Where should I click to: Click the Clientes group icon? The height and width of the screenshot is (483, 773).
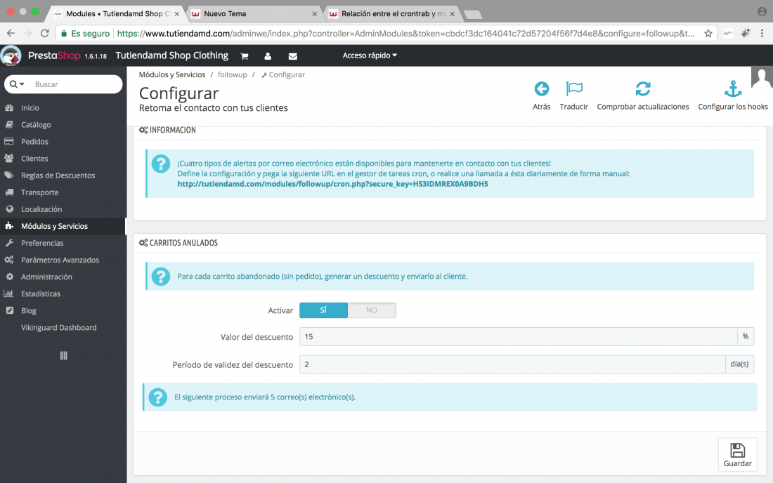pos(9,159)
